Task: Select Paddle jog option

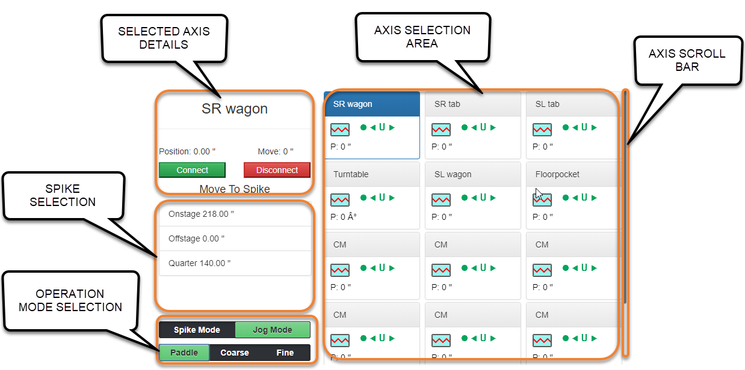Action: [x=184, y=353]
